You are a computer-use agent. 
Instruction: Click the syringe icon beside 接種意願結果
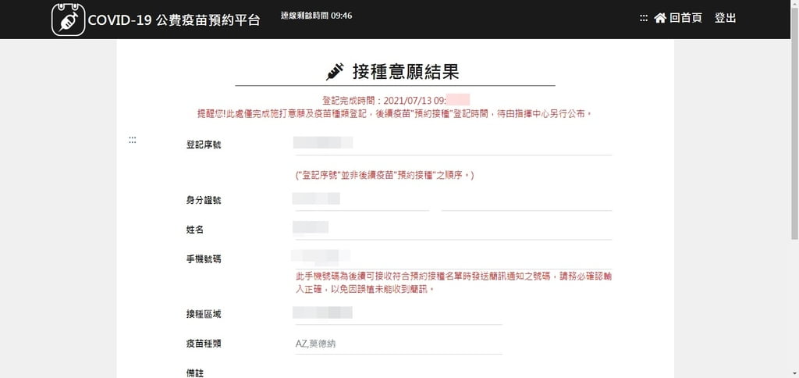point(335,72)
